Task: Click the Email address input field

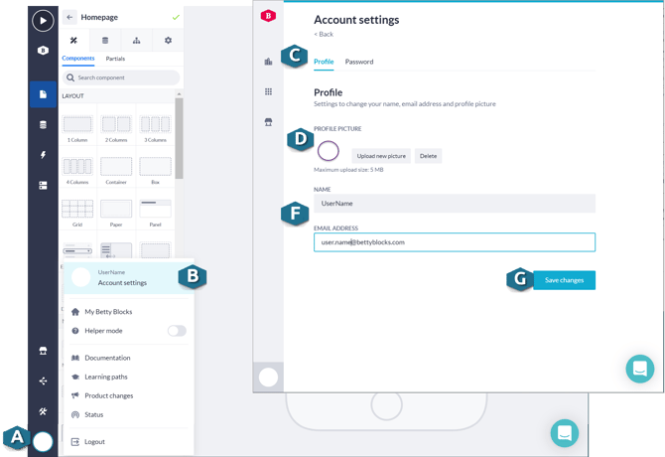Action: pos(455,242)
